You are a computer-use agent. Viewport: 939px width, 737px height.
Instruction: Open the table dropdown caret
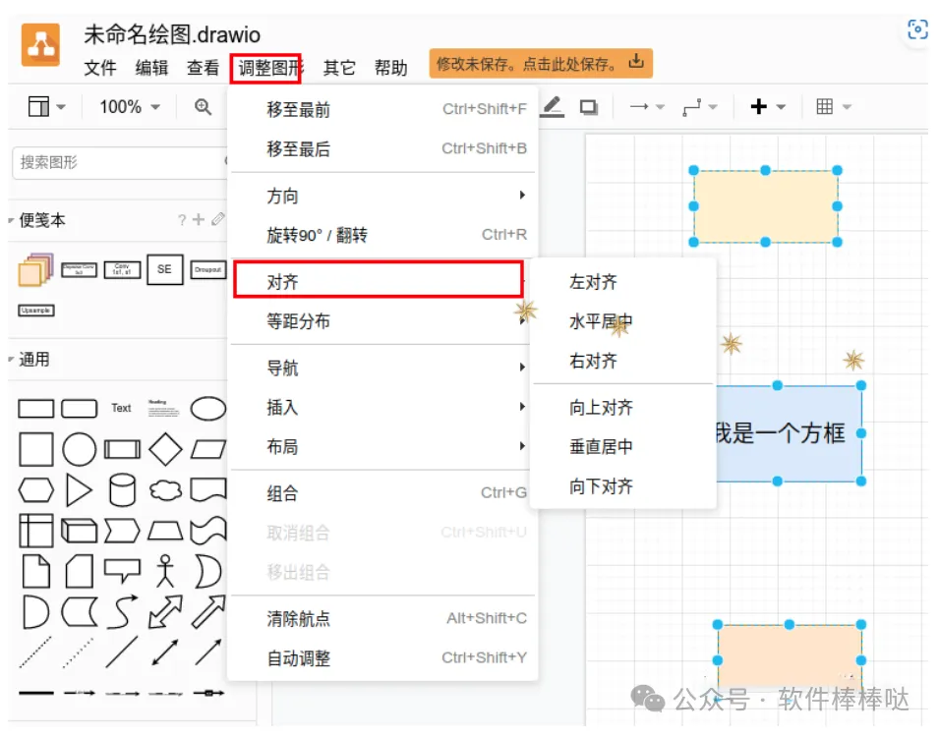(847, 107)
